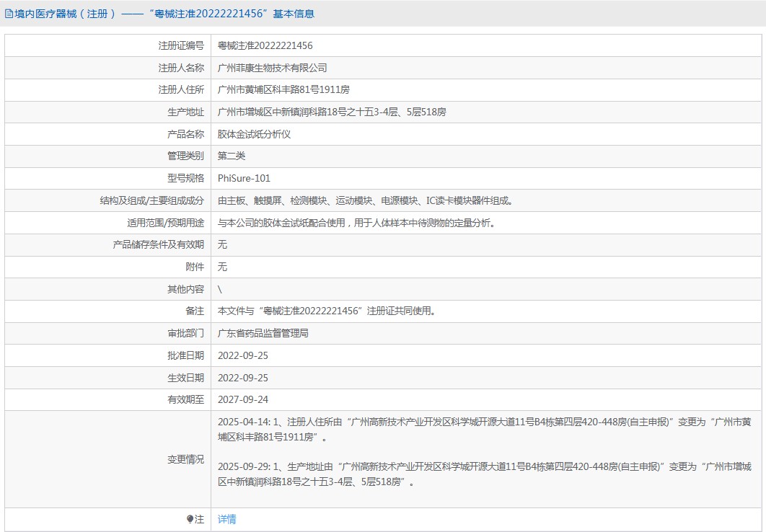Click the change record dated 2025-04-14

(x=484, y=430)
